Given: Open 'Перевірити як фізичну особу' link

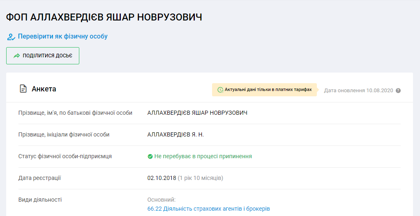Looking at the screenshot, I should [62, 36].
